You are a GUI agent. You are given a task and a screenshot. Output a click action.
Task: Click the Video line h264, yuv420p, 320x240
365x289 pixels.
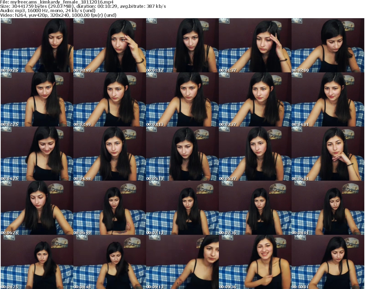coord(42,15)
